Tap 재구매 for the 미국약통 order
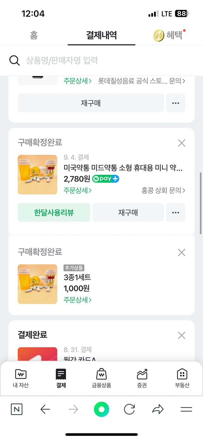 point(128,213)
